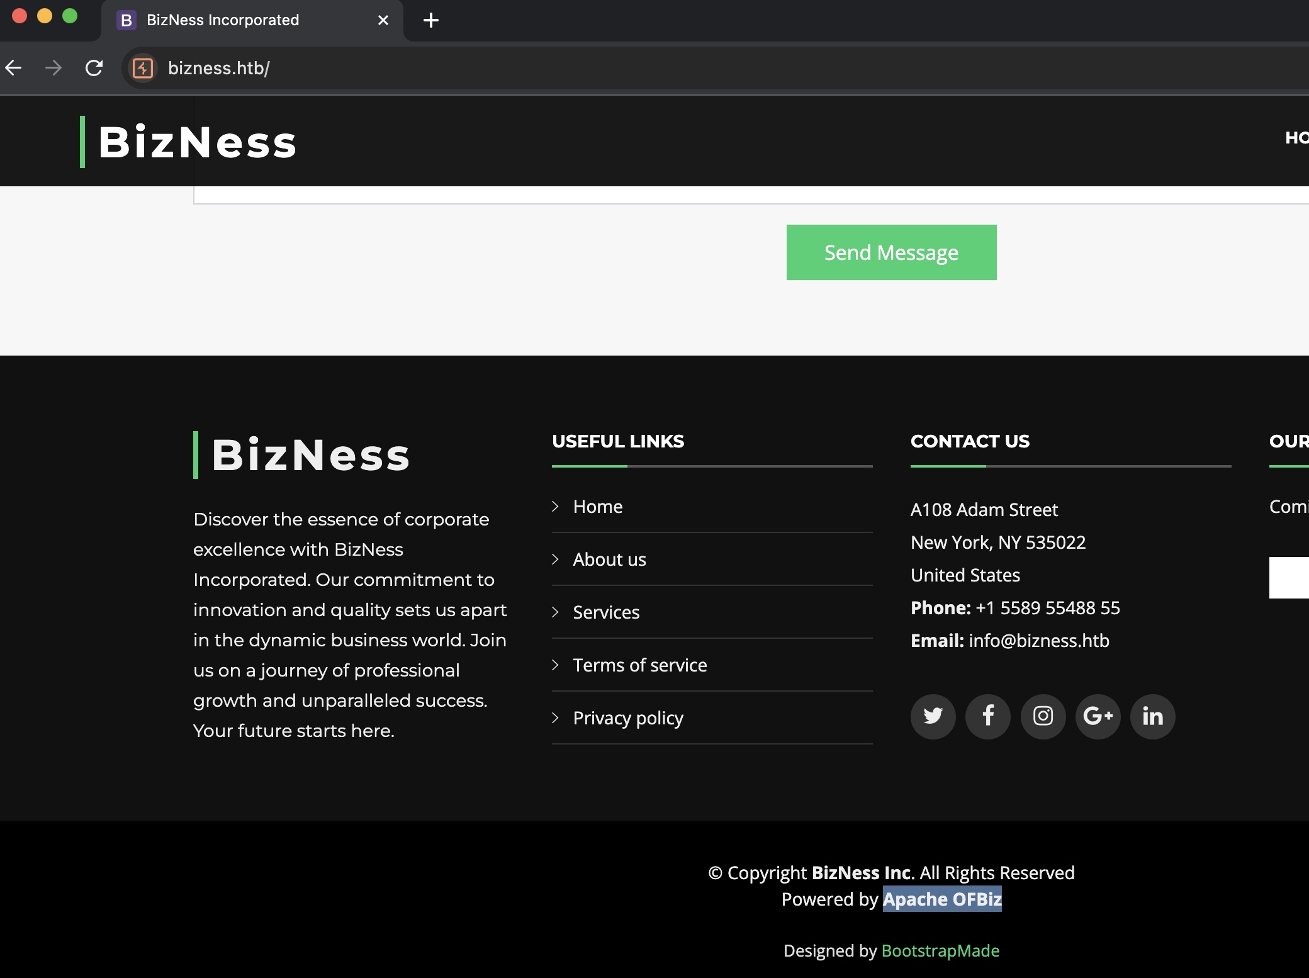Visit the BootstrapMade designer link

pos(940,951)
